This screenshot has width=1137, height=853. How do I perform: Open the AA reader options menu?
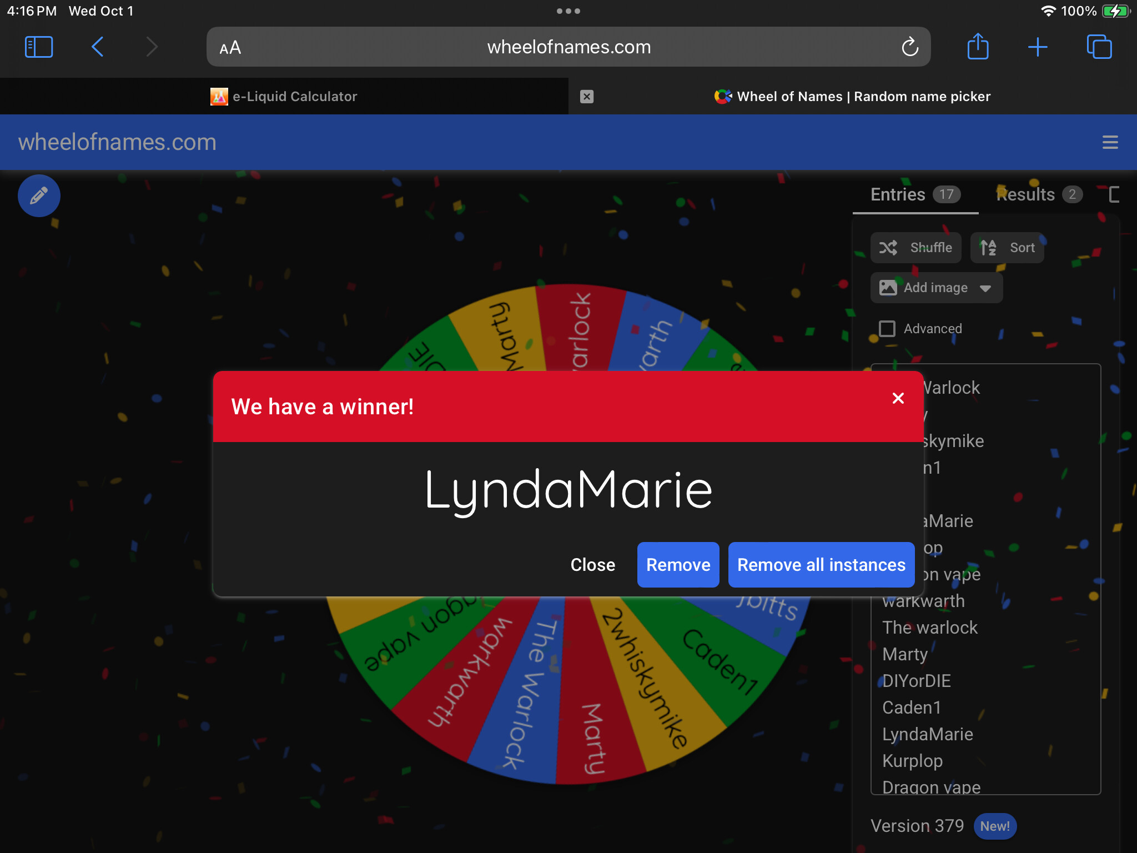[230, 48]
